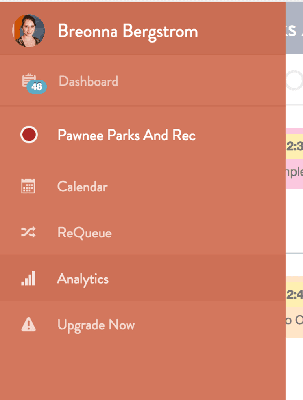Click the red circle calendar color icon
This screenshot has width=303, height=400.
coord(29,135)
